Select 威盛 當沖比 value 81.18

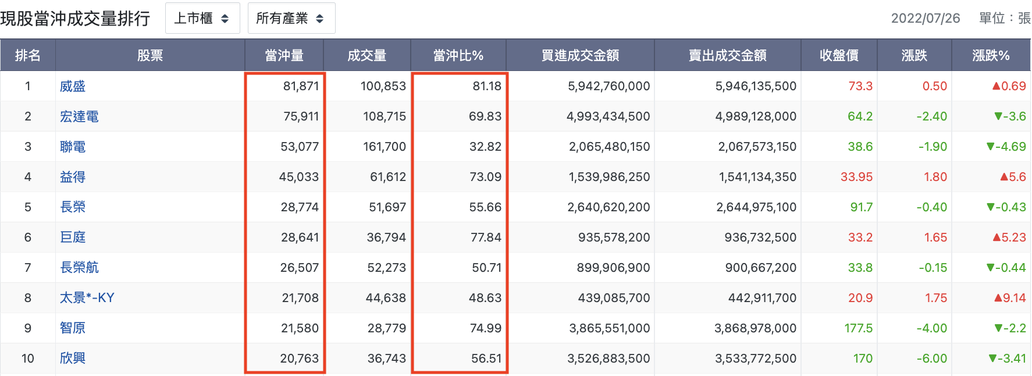(487, 86)
